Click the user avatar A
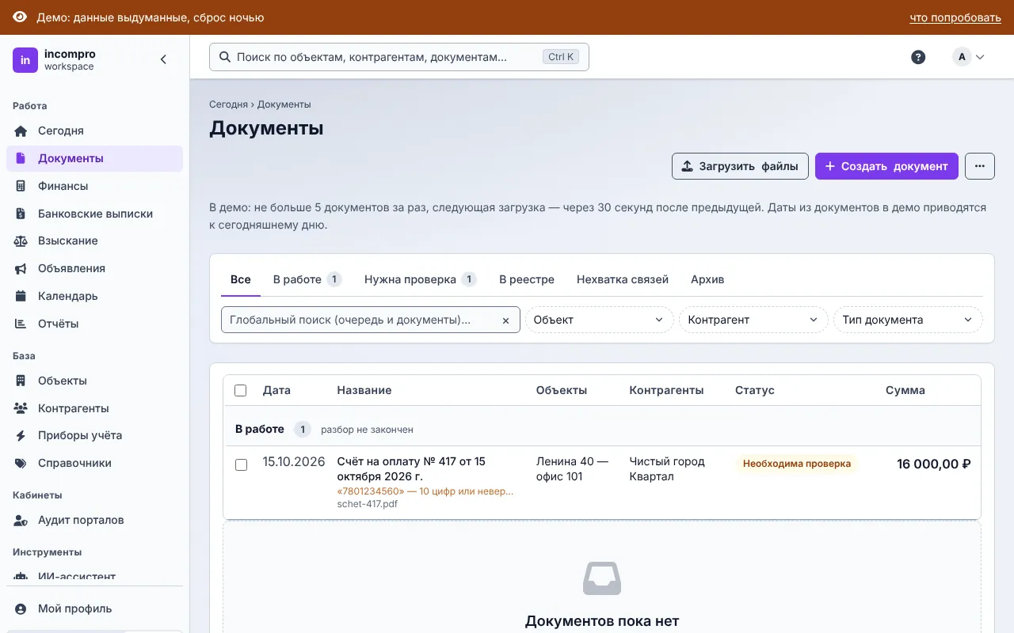This screenshot has height=633, width=1014. click(962, 57)
